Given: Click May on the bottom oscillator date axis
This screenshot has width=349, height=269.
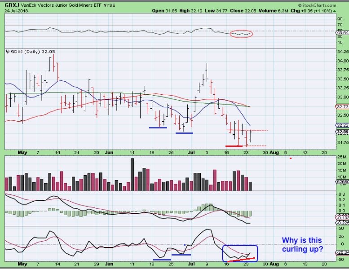Looking at the screenshot, I should tap(22, 264).
